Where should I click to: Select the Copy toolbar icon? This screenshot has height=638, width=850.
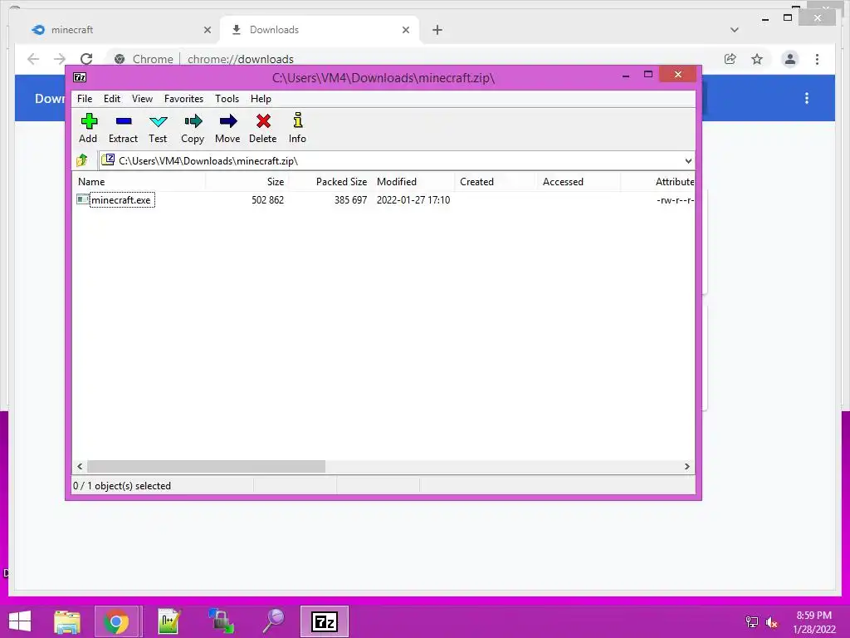click(193, 128)
